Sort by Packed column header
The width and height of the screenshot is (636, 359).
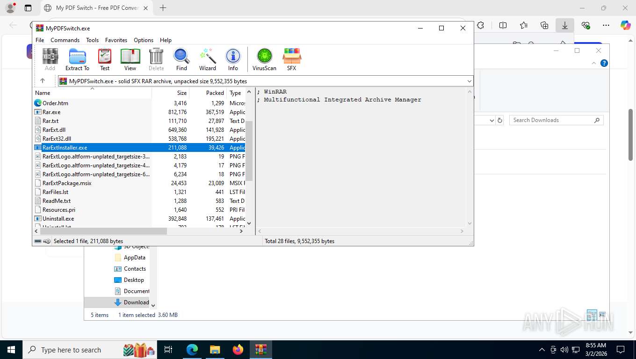(x=208, y=93)
